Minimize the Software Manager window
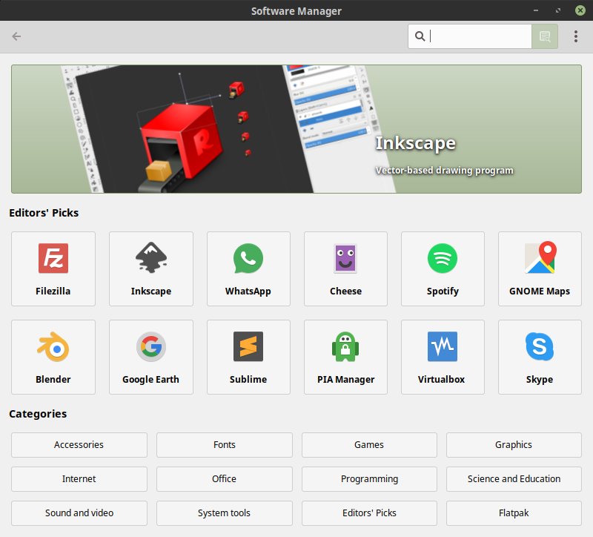The image size is (593, 537). 535,10
